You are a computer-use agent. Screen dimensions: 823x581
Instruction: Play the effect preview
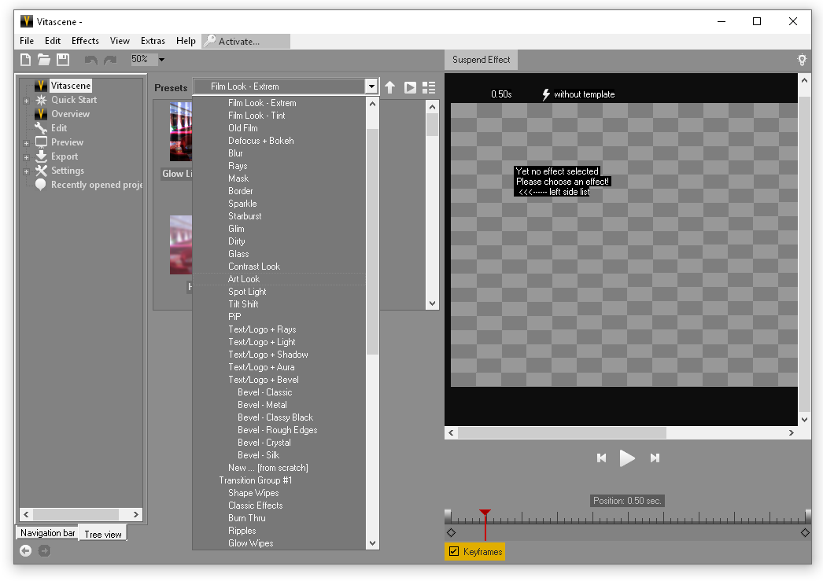(x=627, y=458)
